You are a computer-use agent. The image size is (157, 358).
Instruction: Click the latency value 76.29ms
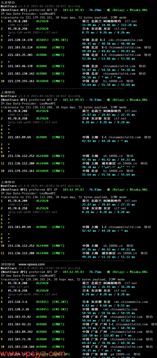click(95, 10)
